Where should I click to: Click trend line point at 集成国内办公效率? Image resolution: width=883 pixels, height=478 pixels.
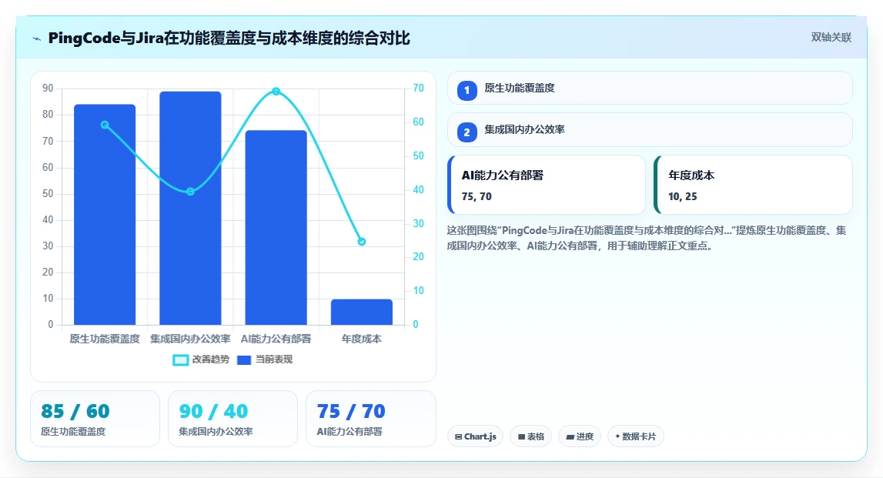tap(190, 192)
